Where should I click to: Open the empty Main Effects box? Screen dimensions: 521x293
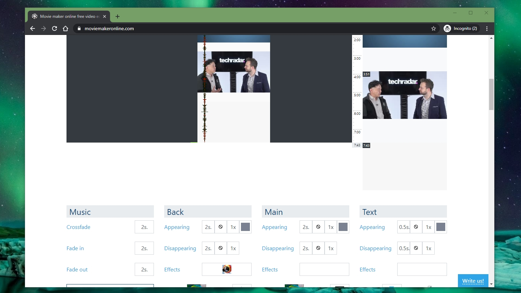(x=324, y=269)
